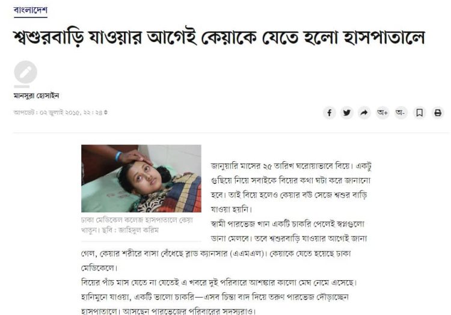Click the article headline text
Screen dimensions: 451x315
click(219, 38)
